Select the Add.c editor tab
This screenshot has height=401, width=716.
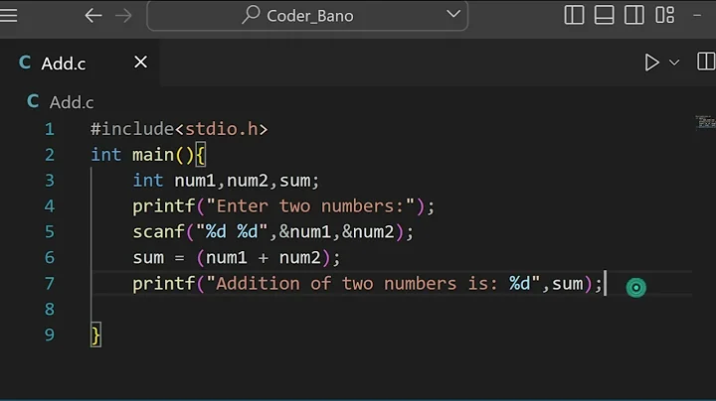pos(81,63)
